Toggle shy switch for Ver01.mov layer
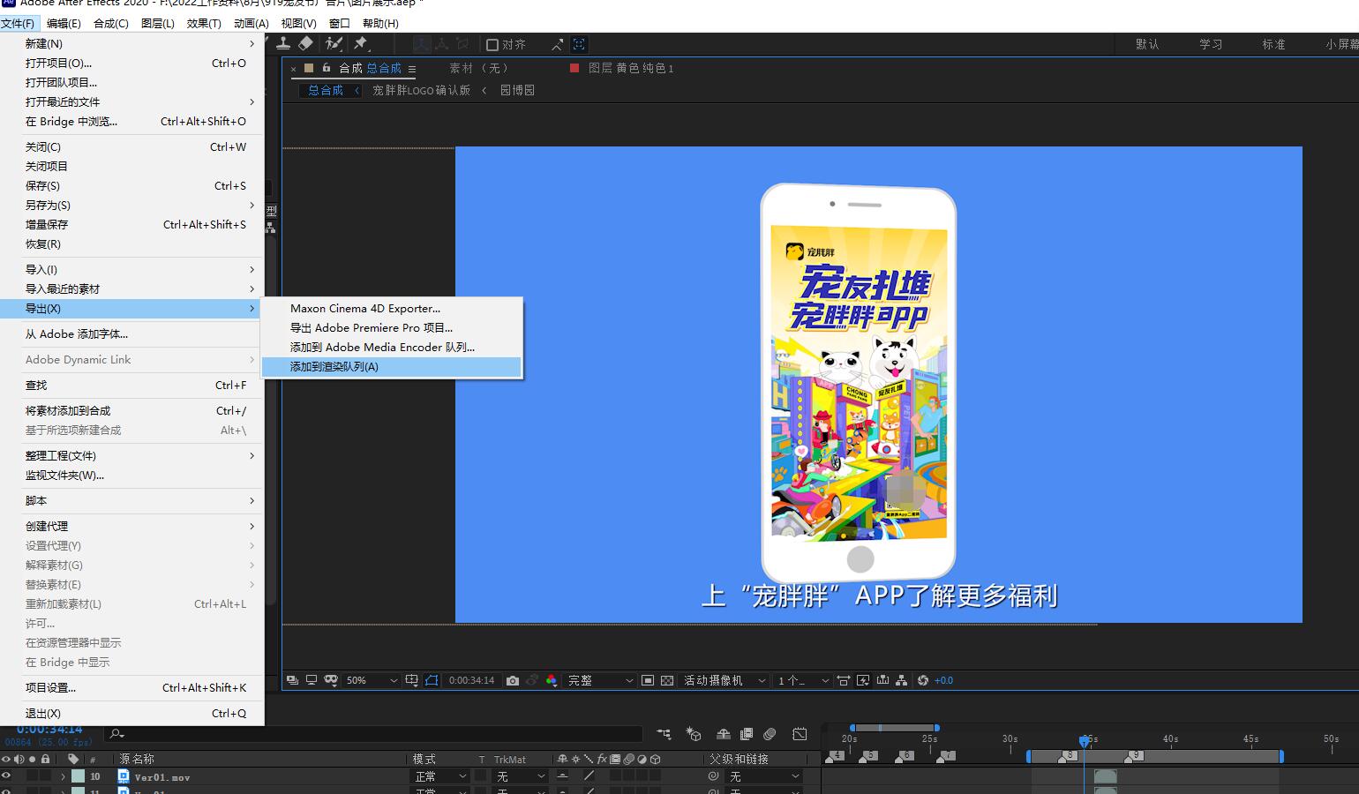This screenshot has width=1359, height=794. tap(562, 776)
